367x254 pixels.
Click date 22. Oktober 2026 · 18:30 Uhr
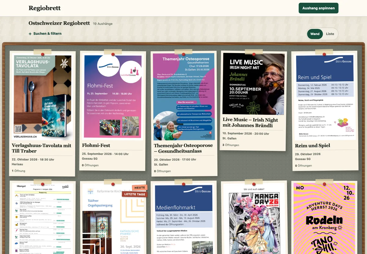point(33,159)
